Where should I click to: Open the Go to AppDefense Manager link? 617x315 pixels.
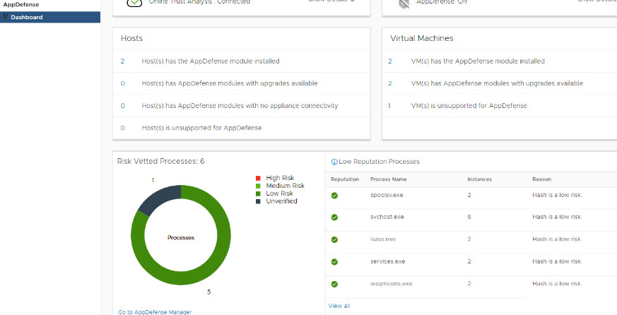[x=155, y=311]
